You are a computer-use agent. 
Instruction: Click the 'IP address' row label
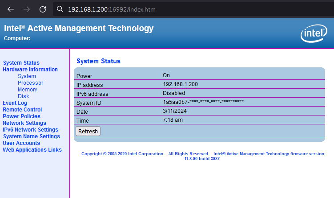click(90, 85)
